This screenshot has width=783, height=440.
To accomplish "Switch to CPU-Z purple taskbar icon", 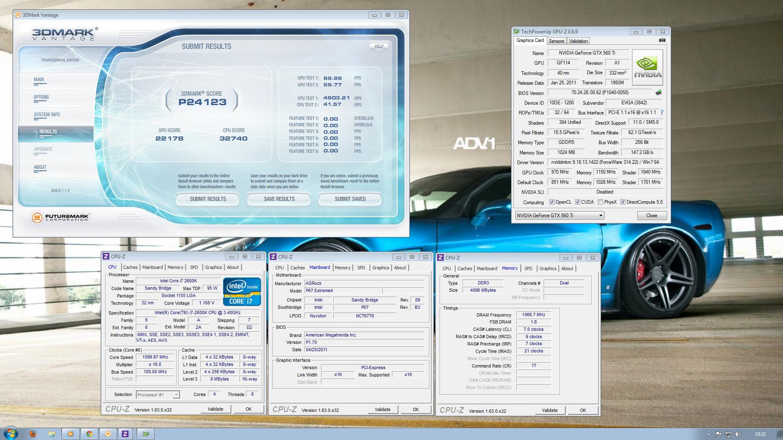I will (125, 434).
